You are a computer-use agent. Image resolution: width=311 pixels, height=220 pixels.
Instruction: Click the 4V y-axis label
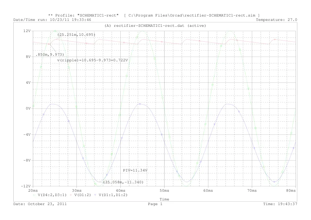tap(28, 82)
